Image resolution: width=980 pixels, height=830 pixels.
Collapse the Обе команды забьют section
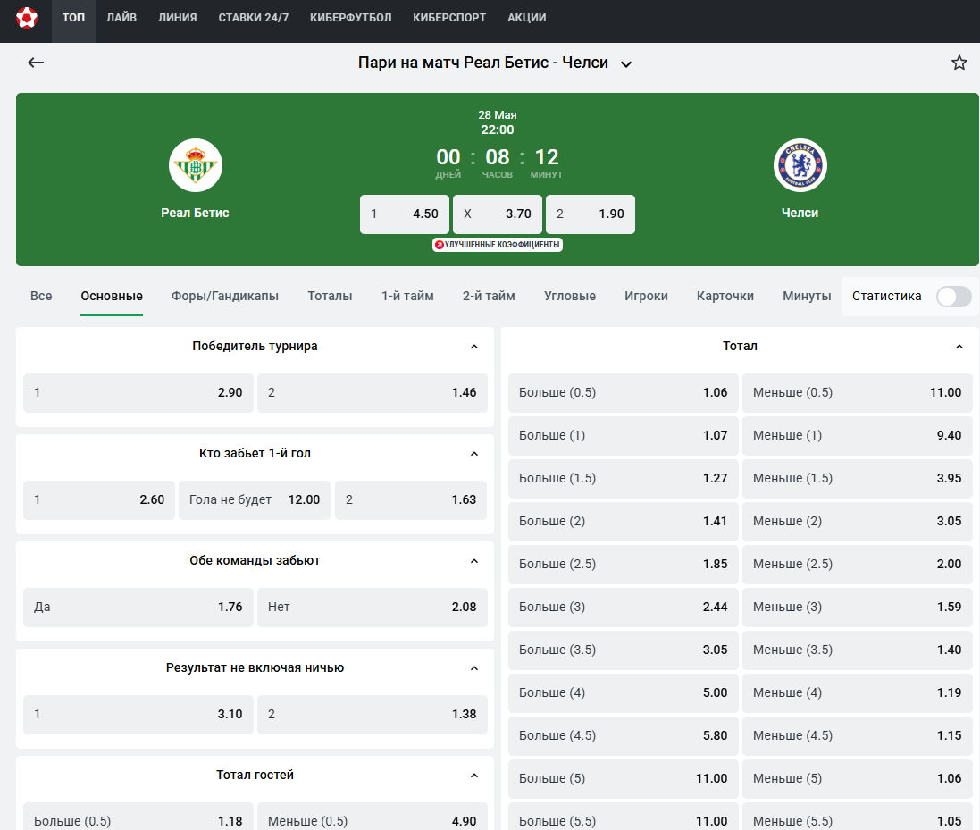[474, 561]
